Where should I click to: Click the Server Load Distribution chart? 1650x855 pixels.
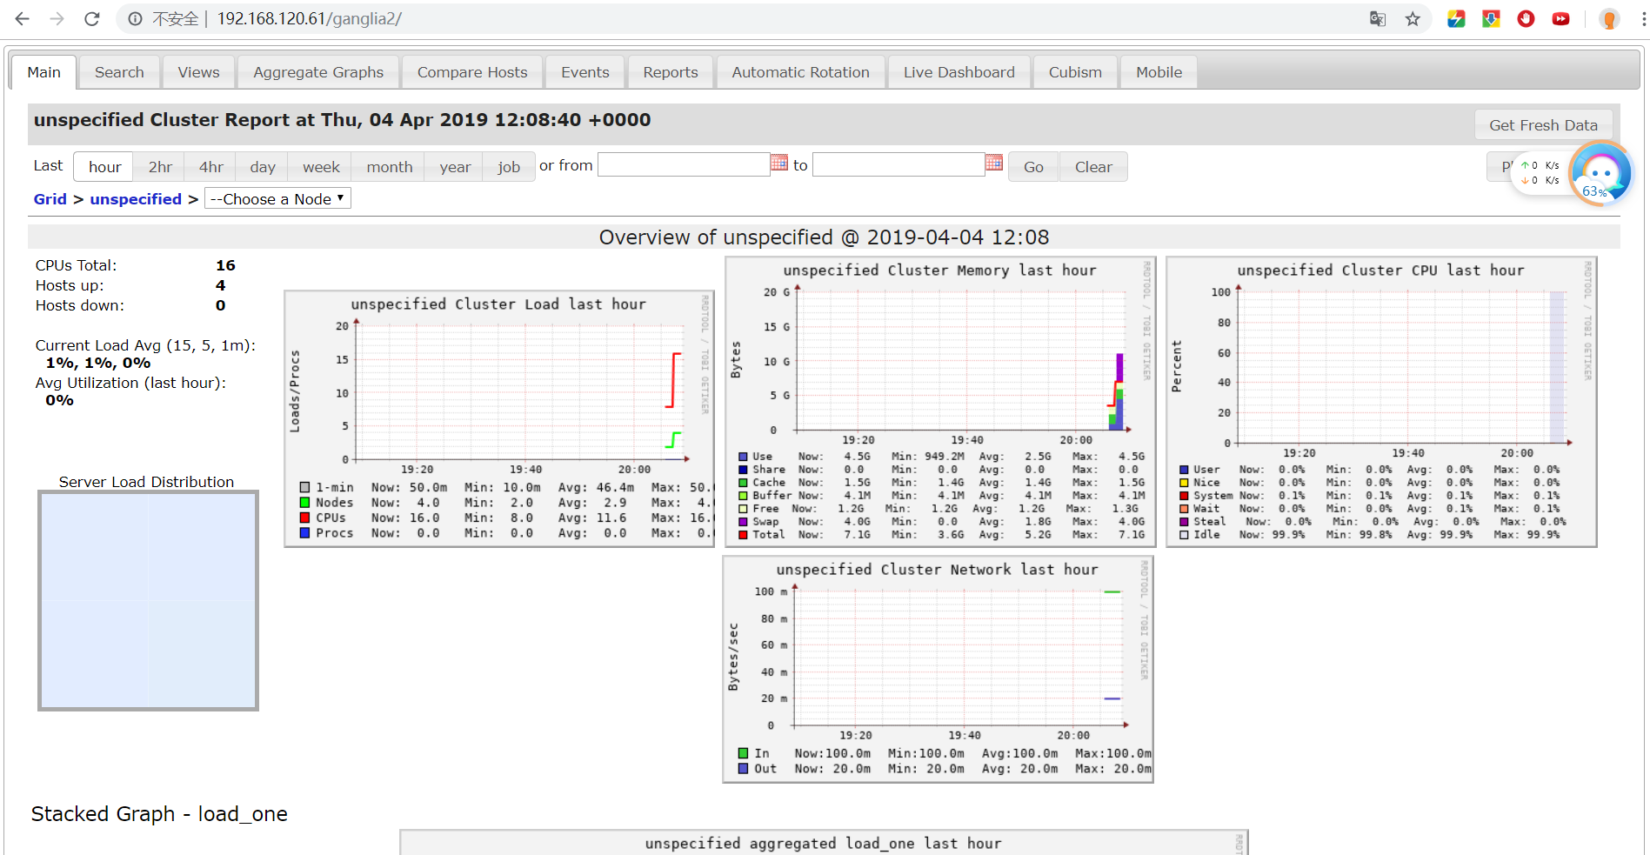pyautogui.click(x=148, y=600)
